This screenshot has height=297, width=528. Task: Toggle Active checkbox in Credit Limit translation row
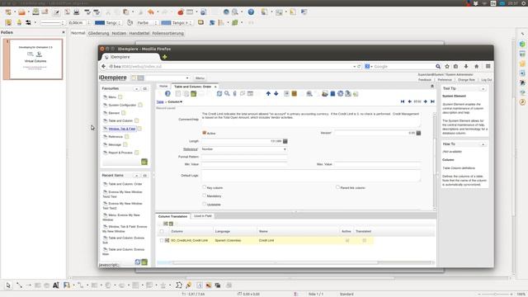(x=347, y=240)
